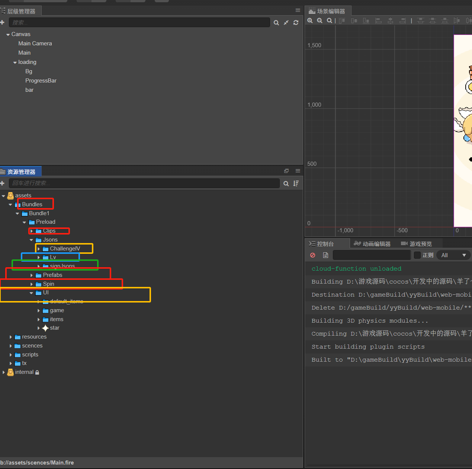
Task: Collapse the loading node
Action: click(15, 62)
